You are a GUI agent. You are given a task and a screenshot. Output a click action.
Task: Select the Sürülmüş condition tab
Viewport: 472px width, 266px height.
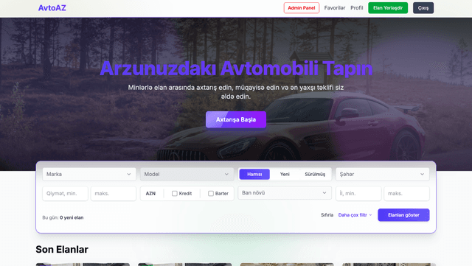click(315, 174)
